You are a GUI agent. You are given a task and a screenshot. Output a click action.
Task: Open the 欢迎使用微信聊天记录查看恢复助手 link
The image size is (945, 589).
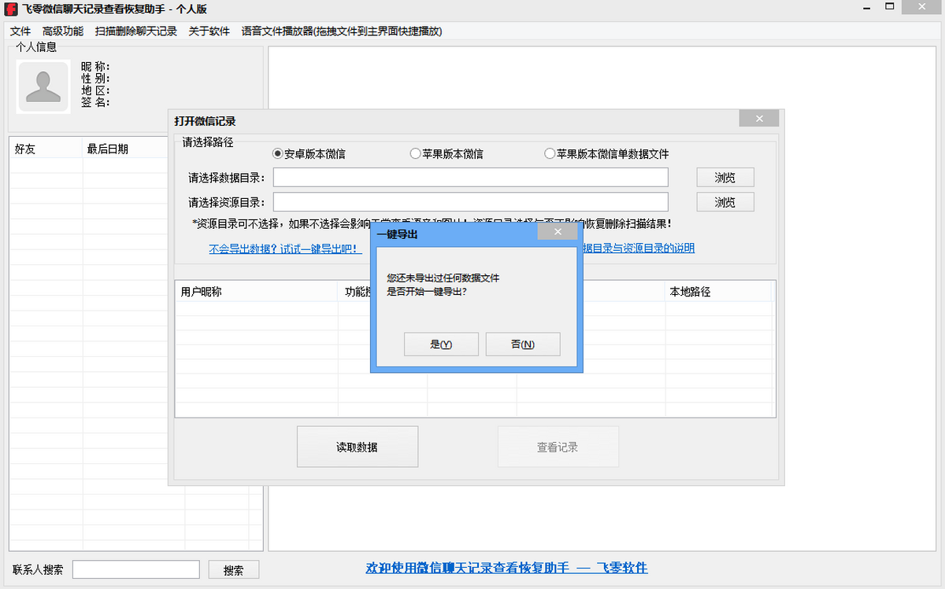(507, 568)
